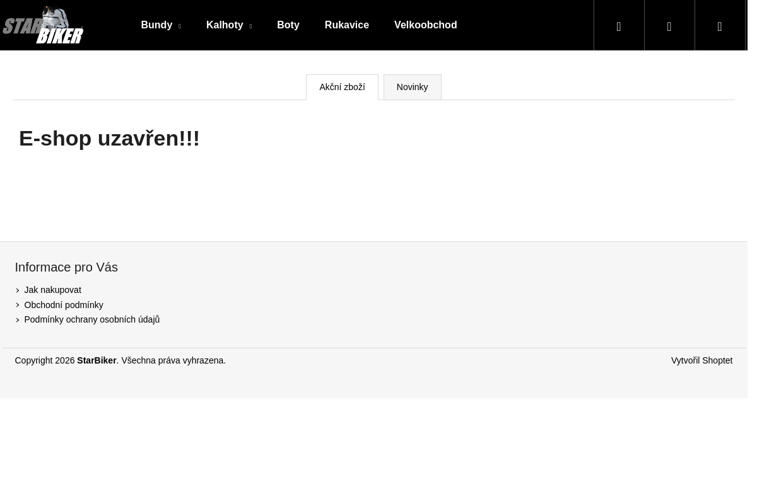
Task: Expand the Kalhoty submenu arrow
Action: click(250, 26)
